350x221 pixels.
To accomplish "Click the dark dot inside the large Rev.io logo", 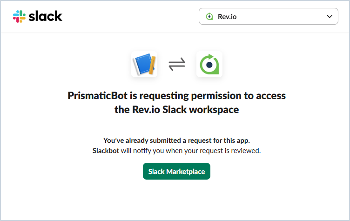I will pos(209,64).
